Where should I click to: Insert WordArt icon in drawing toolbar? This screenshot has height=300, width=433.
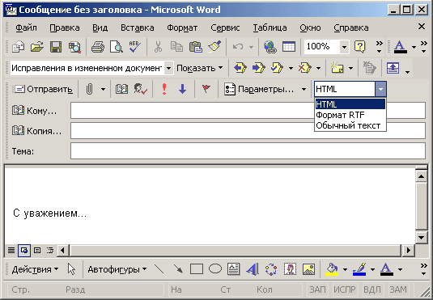pyautogui.click(x=253, y=269)
